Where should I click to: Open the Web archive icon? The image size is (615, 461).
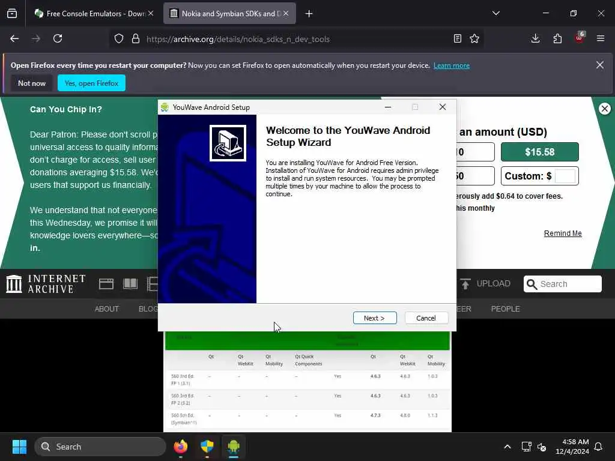coord(106,284)
